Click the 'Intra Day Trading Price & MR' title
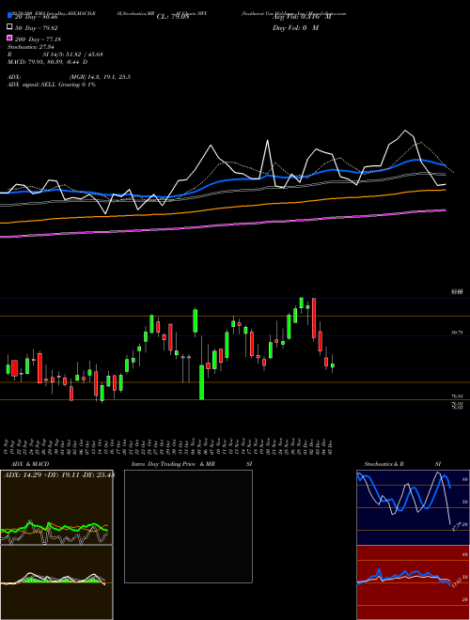 tap(173, 464)
